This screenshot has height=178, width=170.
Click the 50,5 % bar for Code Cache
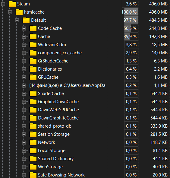131,28
